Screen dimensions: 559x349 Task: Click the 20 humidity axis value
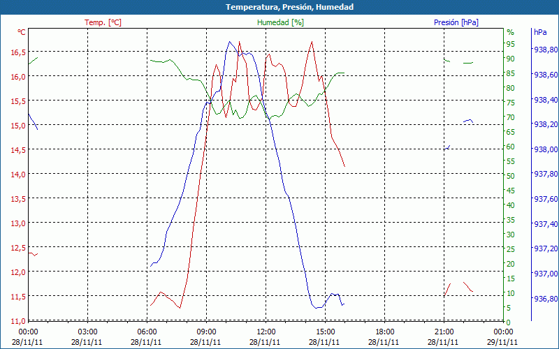[511, 264]
